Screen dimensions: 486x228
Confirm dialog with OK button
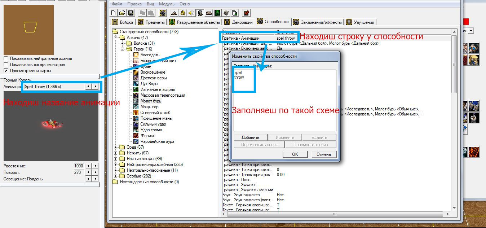[x=295, y=154]
